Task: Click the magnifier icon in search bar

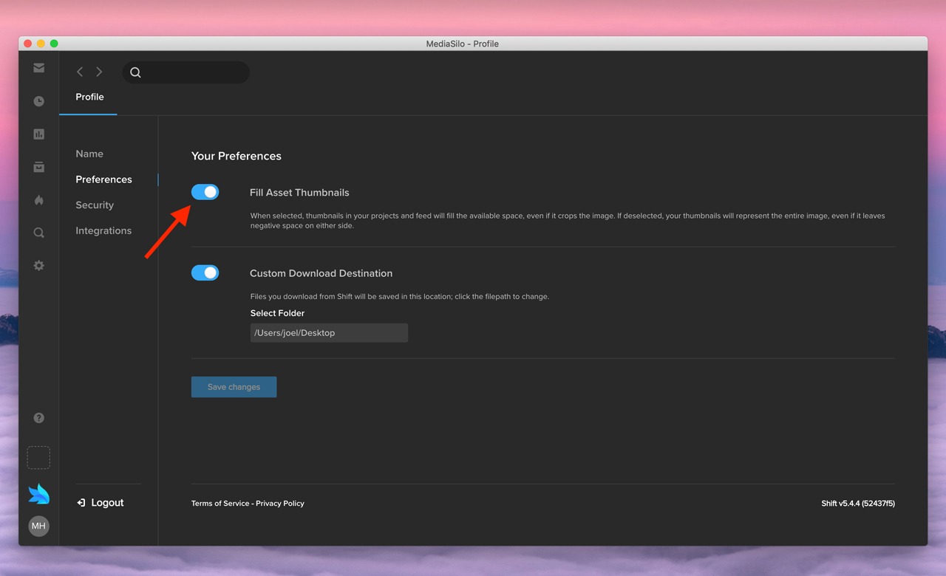Action: point(135,72)
